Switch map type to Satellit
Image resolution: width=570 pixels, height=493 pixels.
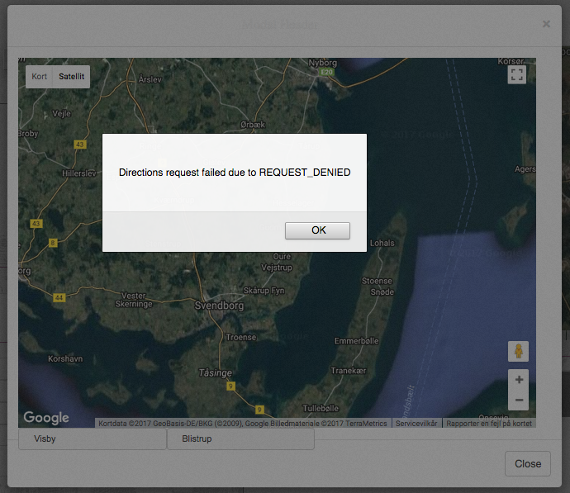[x=71, y=77]
